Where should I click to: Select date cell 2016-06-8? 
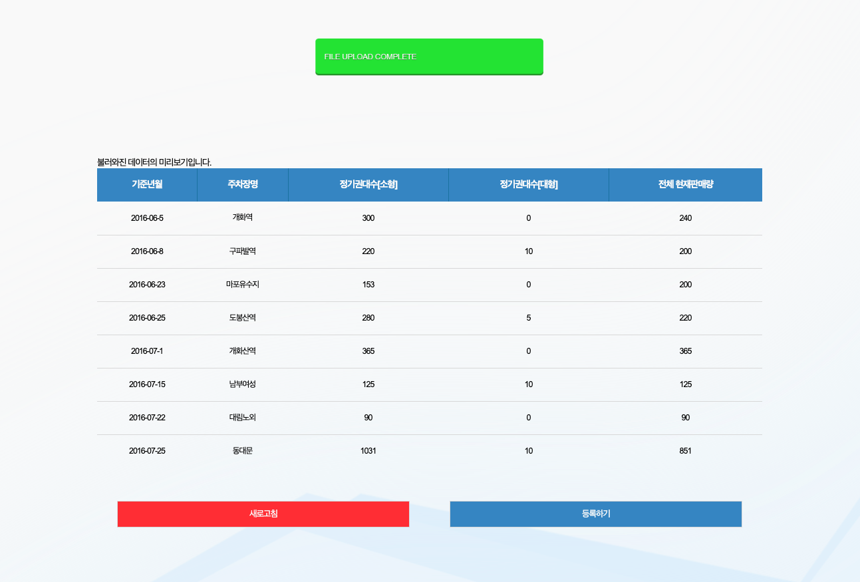pos(147,251)
